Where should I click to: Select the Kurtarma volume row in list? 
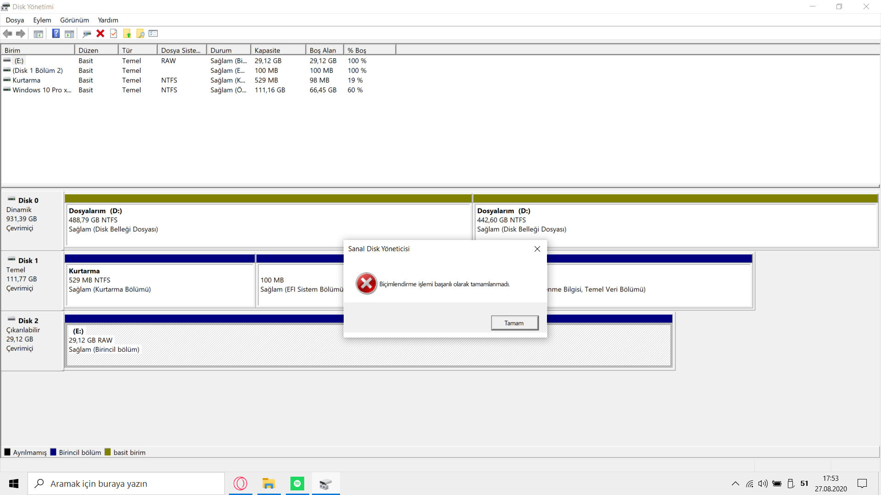pyautogui.click(x=27, y=80)
